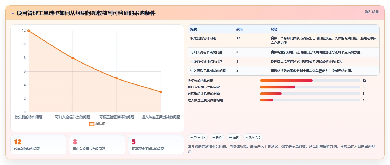Click the progress bar for 可归入流程节点的问题

pyautogui.click(x=310, y=87)
